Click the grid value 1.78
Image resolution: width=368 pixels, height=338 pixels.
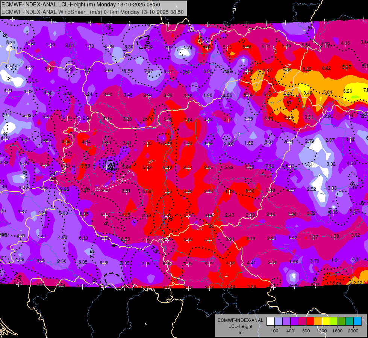point(89,46)
